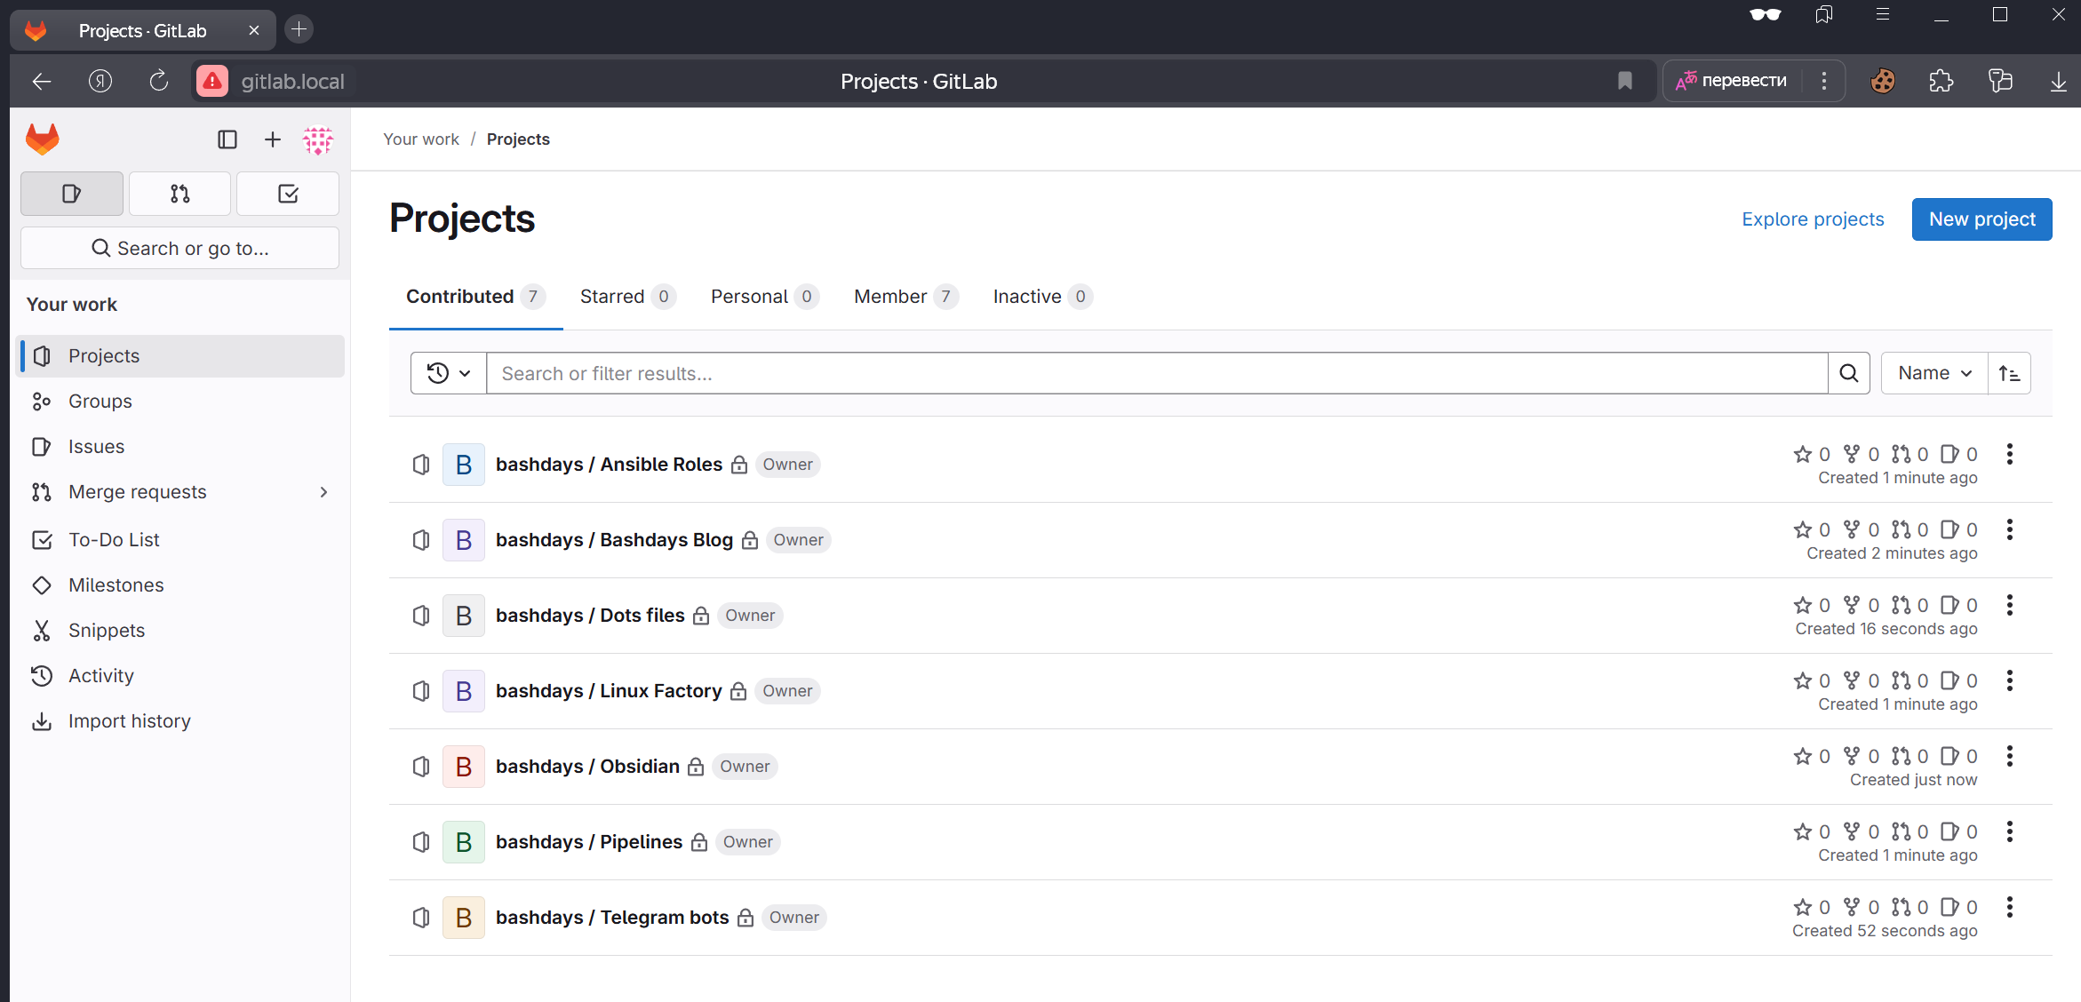Click the search magnifier button

pyautogui.click(x=1849, y=373)
